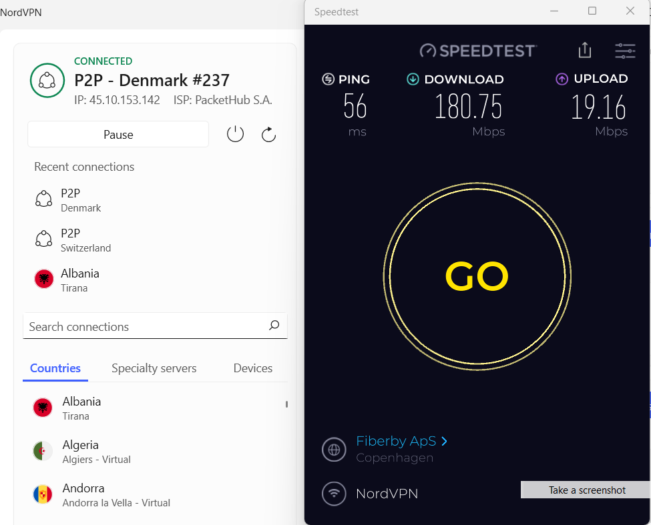The width and height of the screenshot is (651, 525).
Task: Click the power disconnect icon
Action: tap(235, 134)
